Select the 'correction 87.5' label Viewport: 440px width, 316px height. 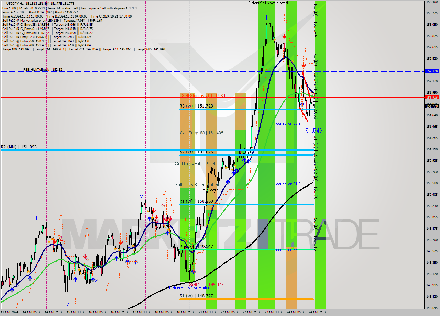pos(288,250)
